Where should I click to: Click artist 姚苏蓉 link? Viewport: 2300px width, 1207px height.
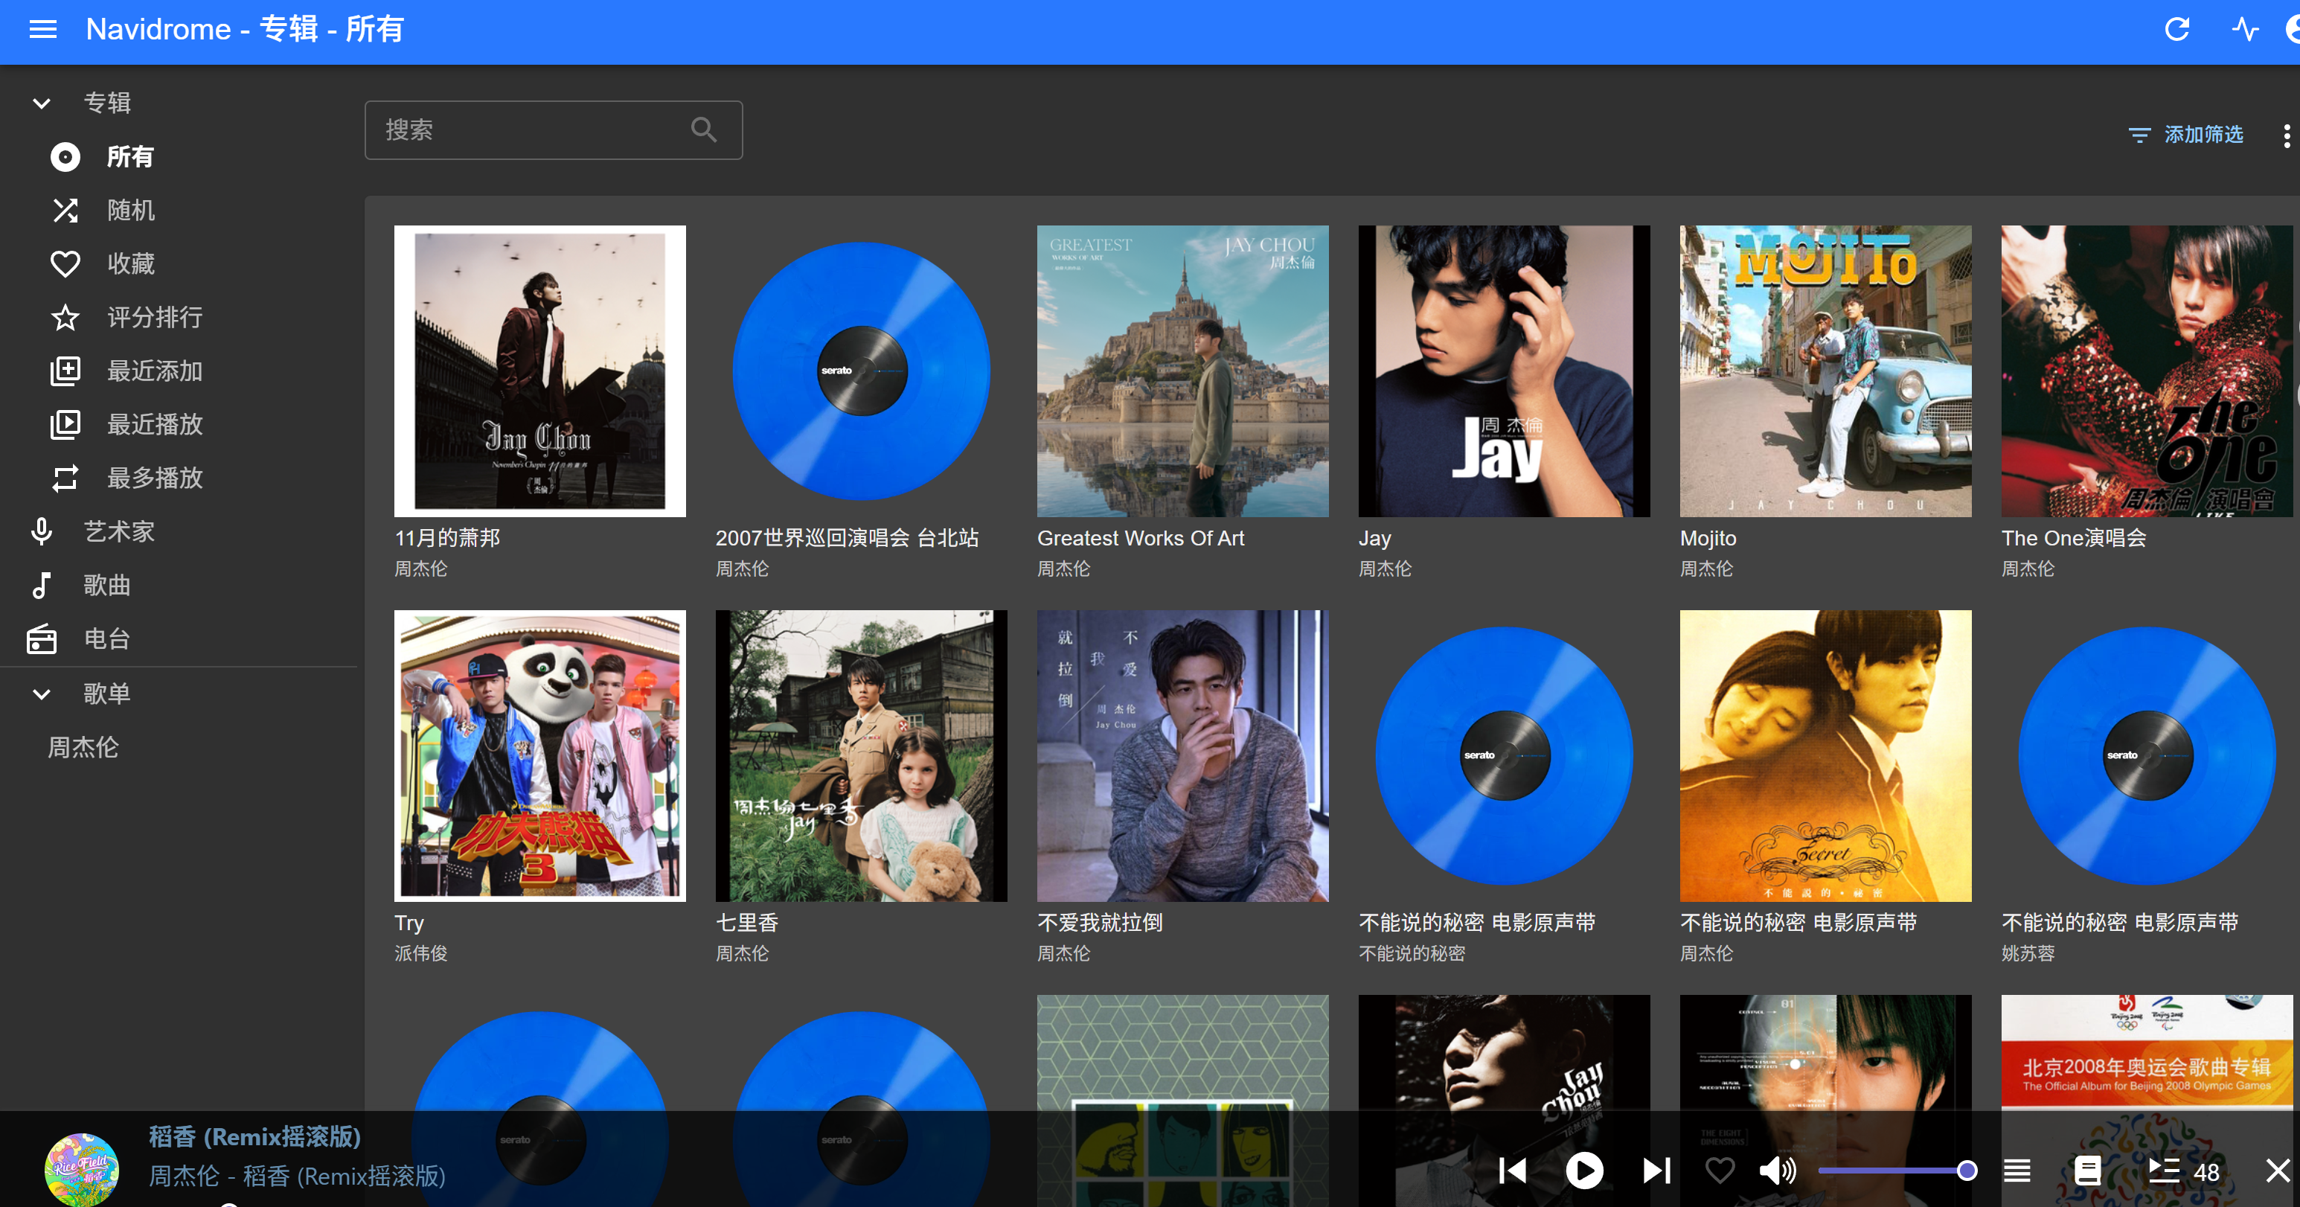(x=2028, y=953)
